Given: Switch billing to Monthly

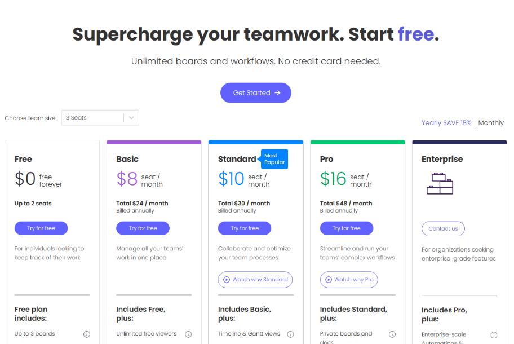Looking at the screenshot, I should pos(491,123).
